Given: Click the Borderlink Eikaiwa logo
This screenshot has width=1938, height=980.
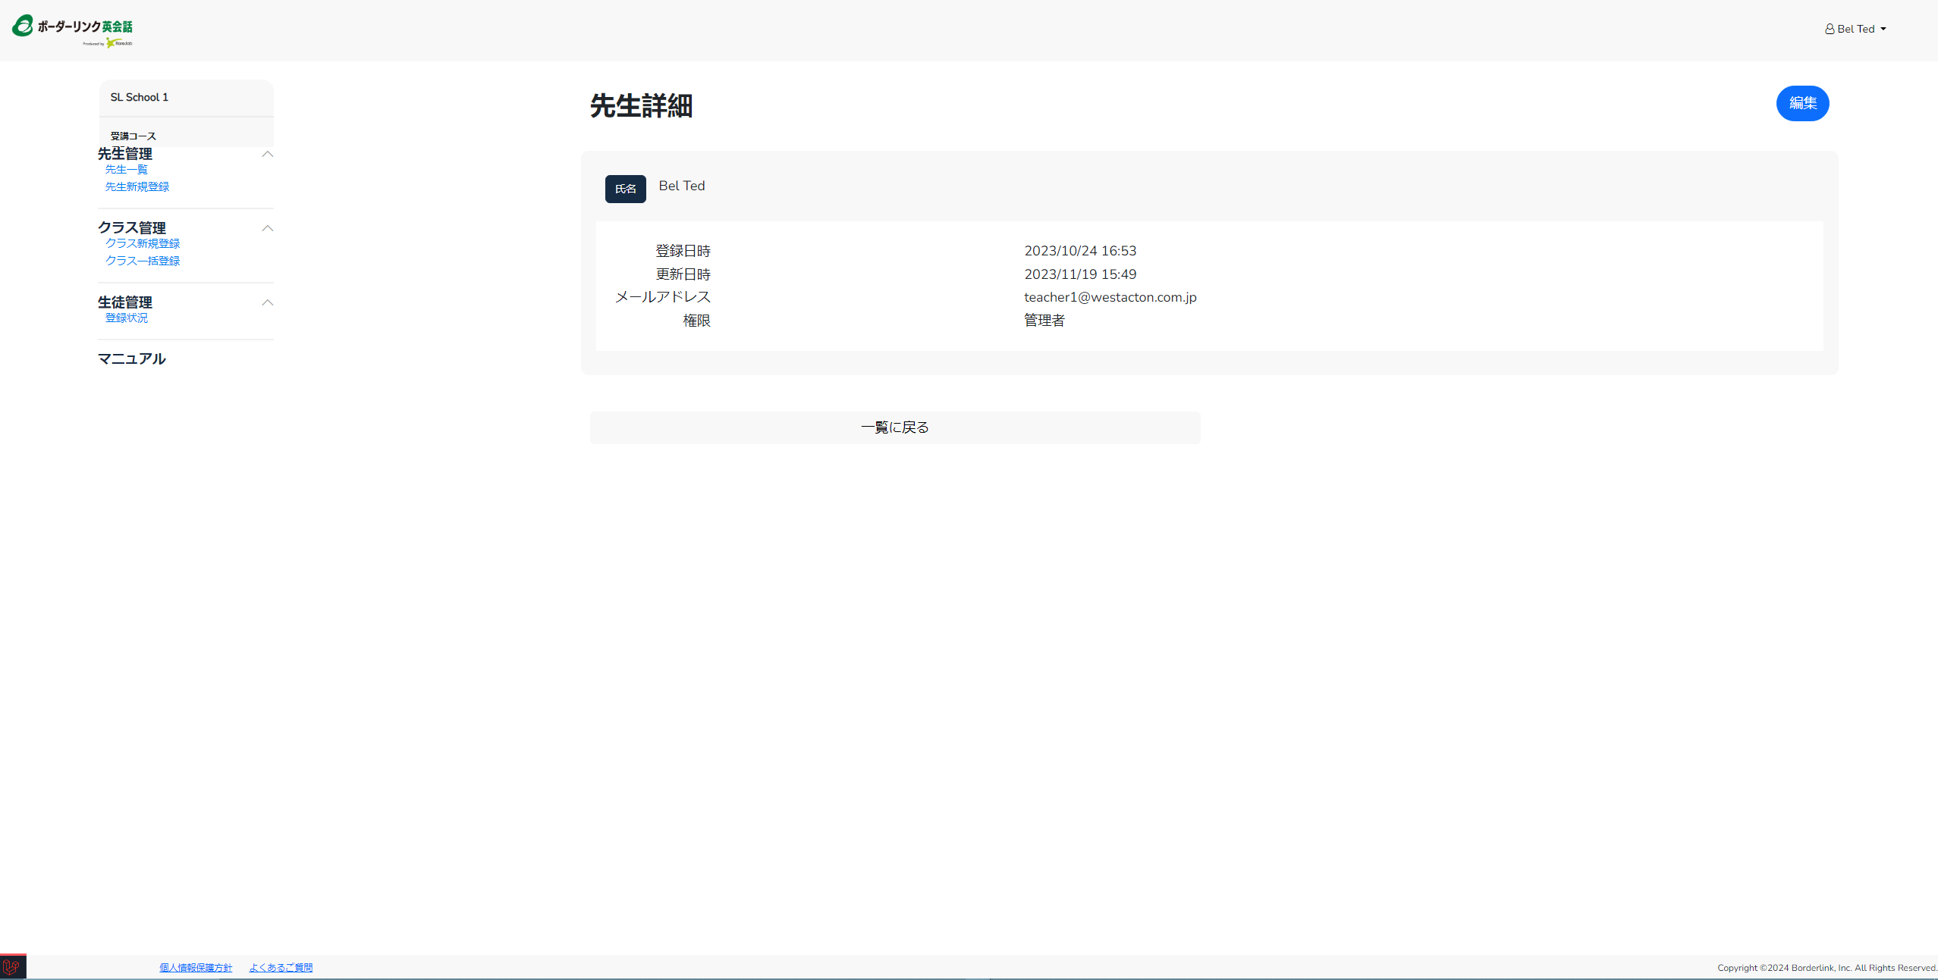Looking at the screenshot, I should [x=72, y=30].
